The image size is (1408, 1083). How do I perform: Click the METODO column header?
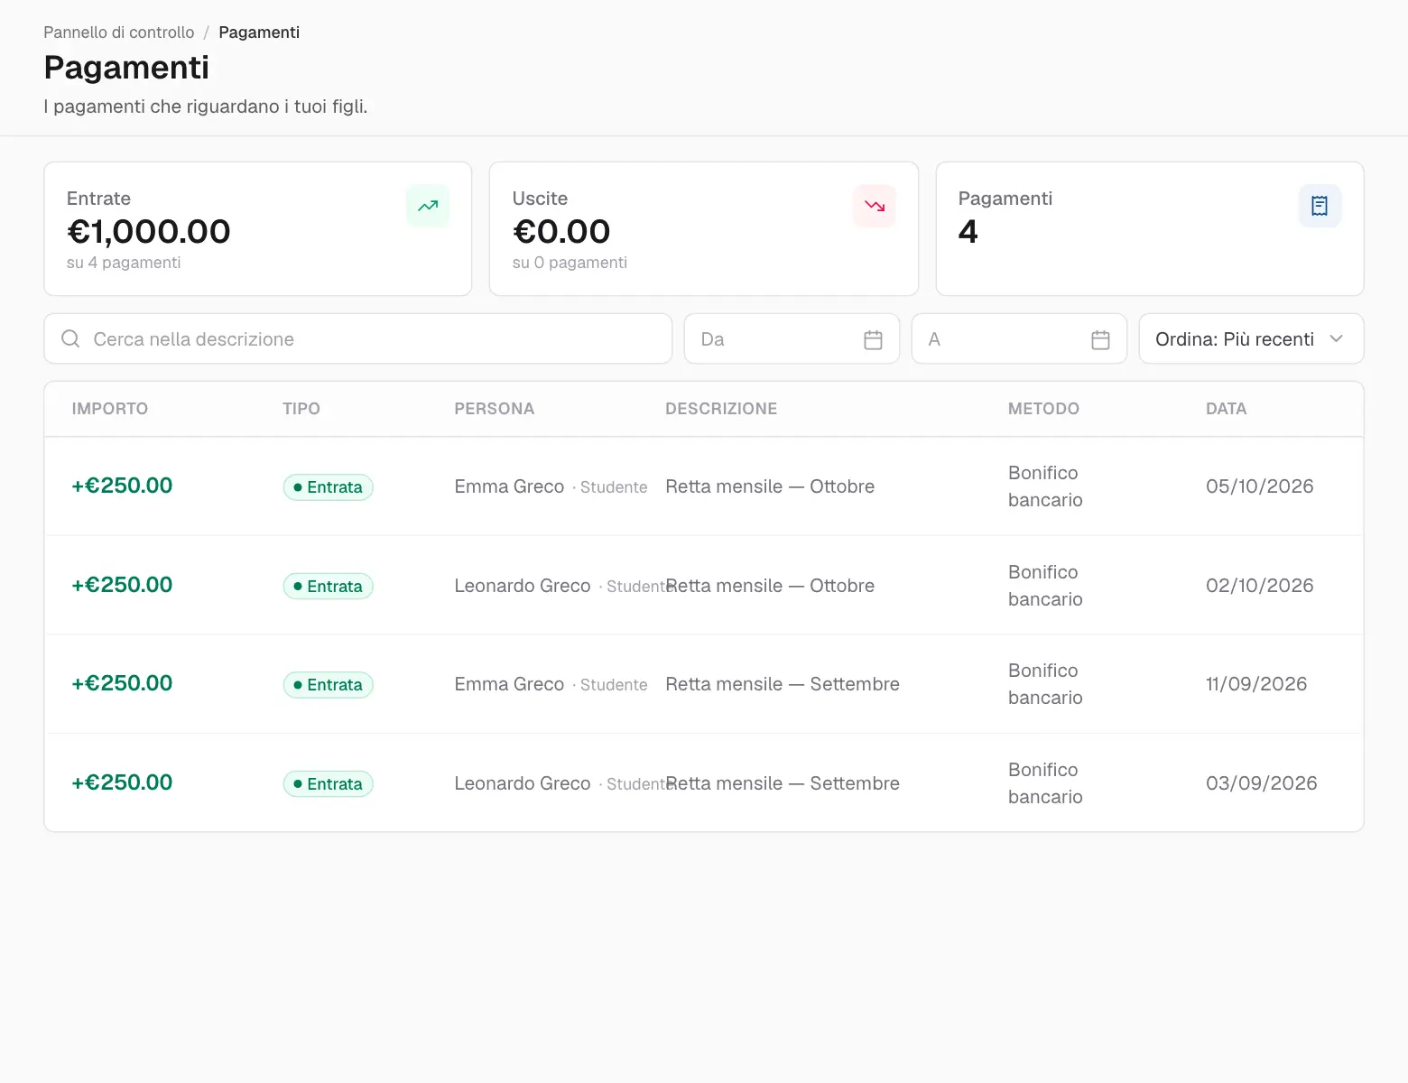[1043, 409]
